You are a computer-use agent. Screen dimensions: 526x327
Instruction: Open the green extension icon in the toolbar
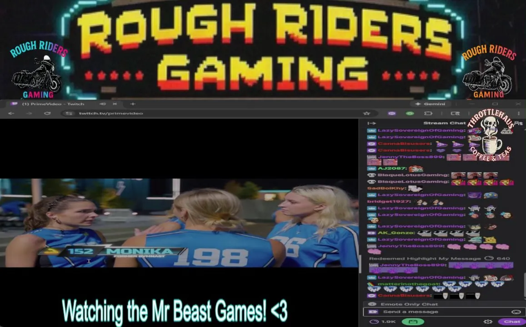410,114
